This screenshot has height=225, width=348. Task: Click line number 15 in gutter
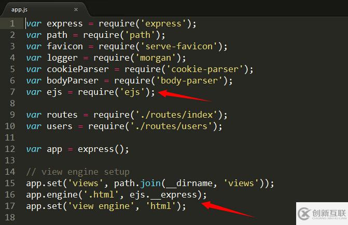(x=10, y=183)
